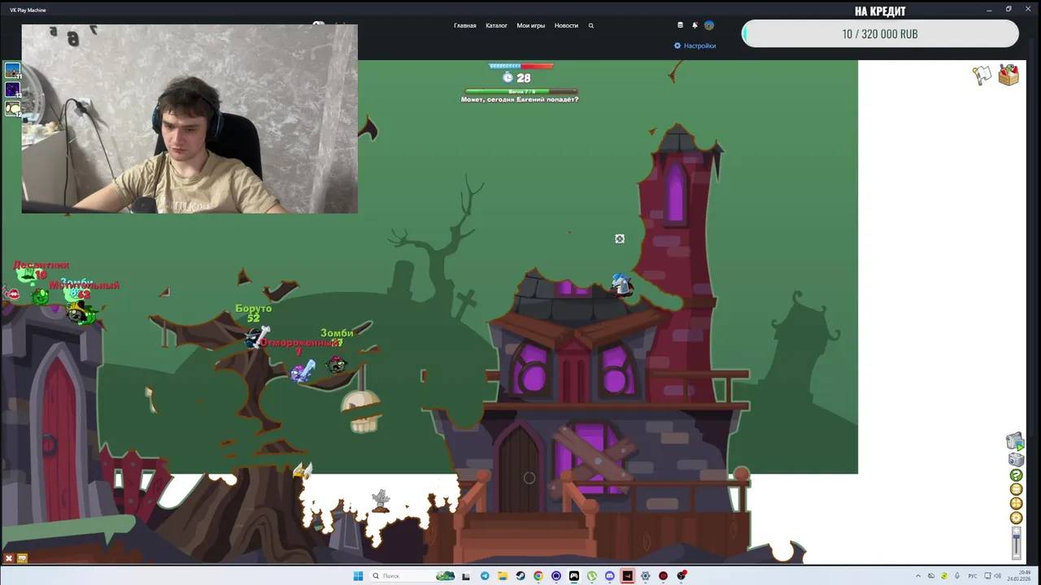
Task: Click the coins balance icon in header
Action: click(681, 25)
